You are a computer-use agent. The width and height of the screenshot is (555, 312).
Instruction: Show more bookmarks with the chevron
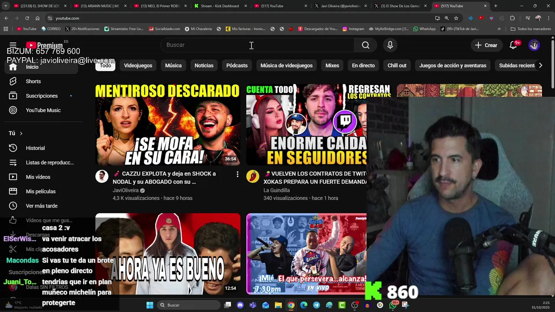click(499, 29)
